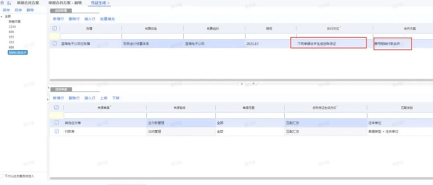Select the highlighted 报销付款合并 scheme
This screenshot has height=185, width=433.
(x=18, y=52)
